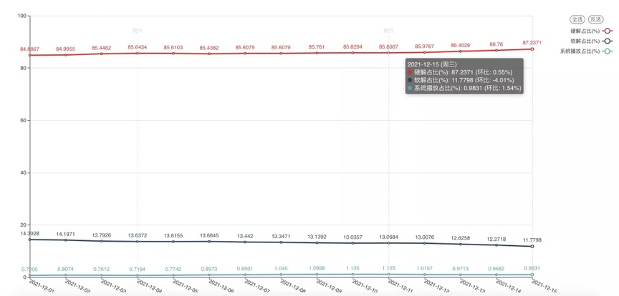Click the x-axis label 2021-12-04

pos(149,287)
